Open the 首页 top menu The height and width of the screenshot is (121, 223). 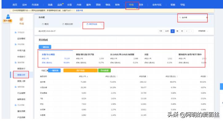(15, 5)
